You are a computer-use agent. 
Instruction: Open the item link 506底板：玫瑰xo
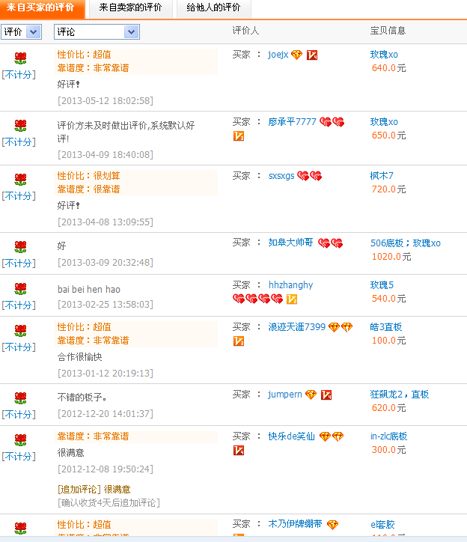(x=405, y=243)
